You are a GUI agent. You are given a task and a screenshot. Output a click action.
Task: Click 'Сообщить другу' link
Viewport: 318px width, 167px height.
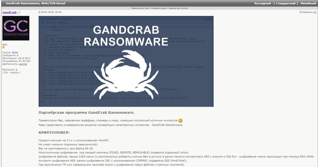[x=159, y=8]
